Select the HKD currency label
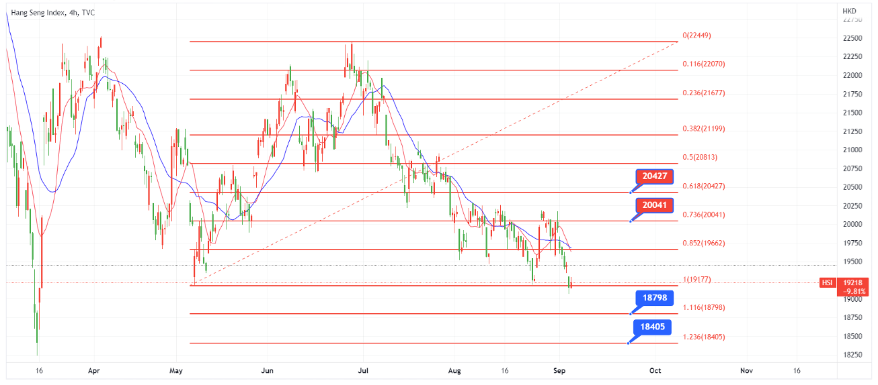The image size is (878, 385). [849, 11]
